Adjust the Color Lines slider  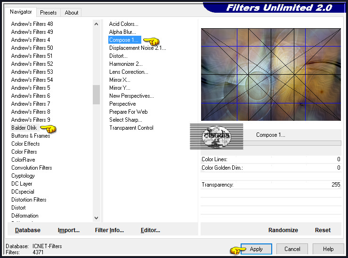point(271,159)
